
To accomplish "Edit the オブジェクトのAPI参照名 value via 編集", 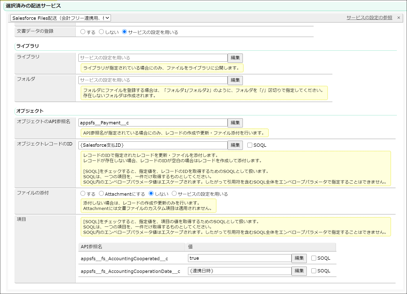I will (x=235, y=123).
